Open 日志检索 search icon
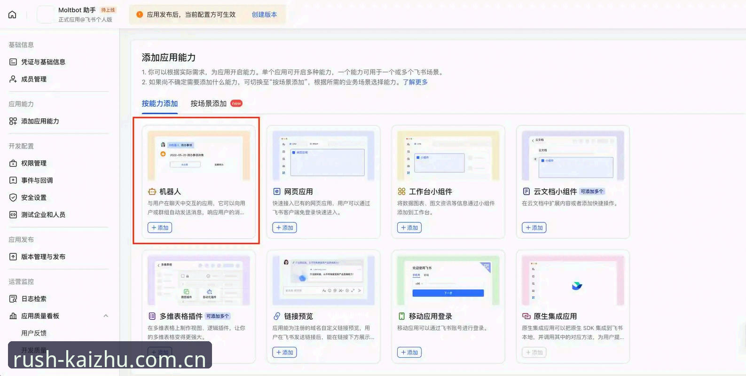 [x=13, y=299]
